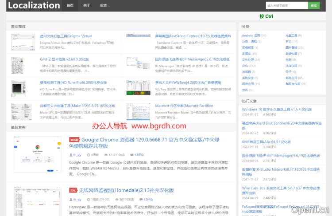
Task: Click the 53评论 comments link
Action: (139, 155)
